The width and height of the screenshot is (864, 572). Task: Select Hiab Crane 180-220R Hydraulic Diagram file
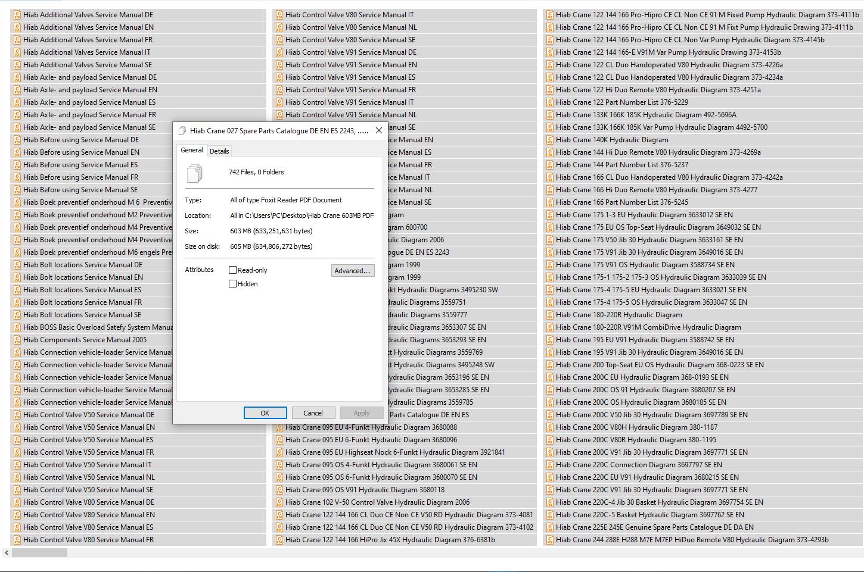click(619, 315)
